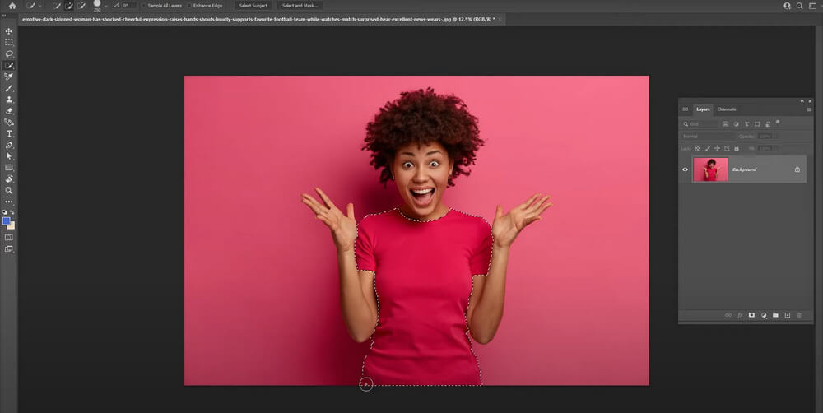Open the search icon at top right
Image resolution: width=823 pixels, height=413 pixels.
click(x=799, y=6)
